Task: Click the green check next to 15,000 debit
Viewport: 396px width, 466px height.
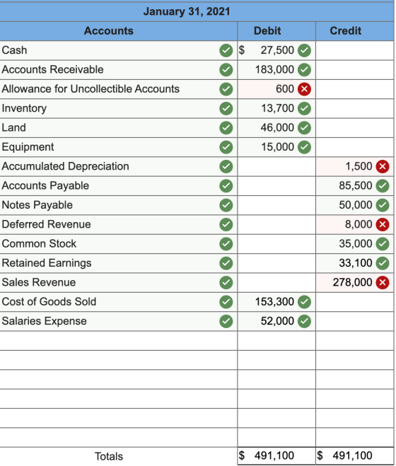Action: [x=304, y=147]
